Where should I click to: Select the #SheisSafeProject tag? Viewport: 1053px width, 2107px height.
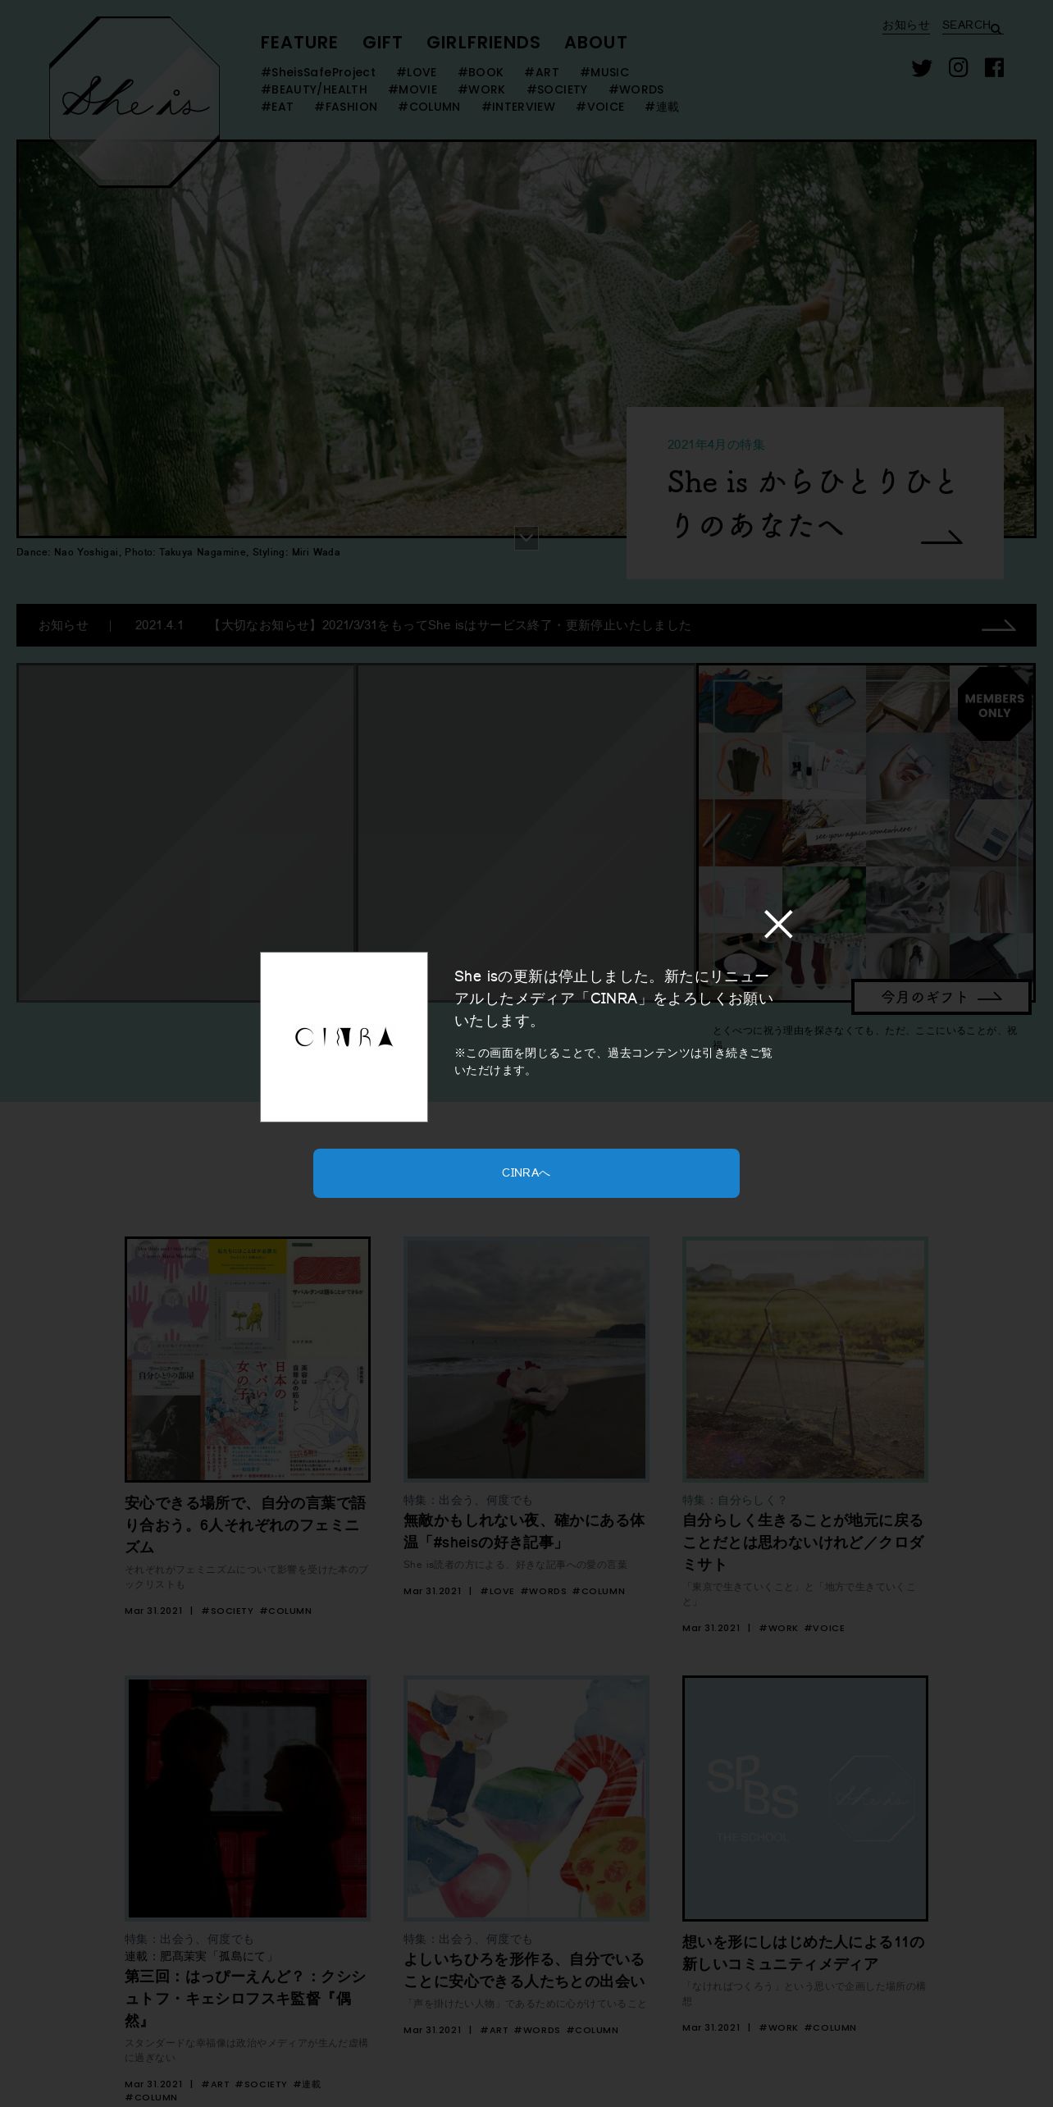pyautogui.click(x=318, y=72)
